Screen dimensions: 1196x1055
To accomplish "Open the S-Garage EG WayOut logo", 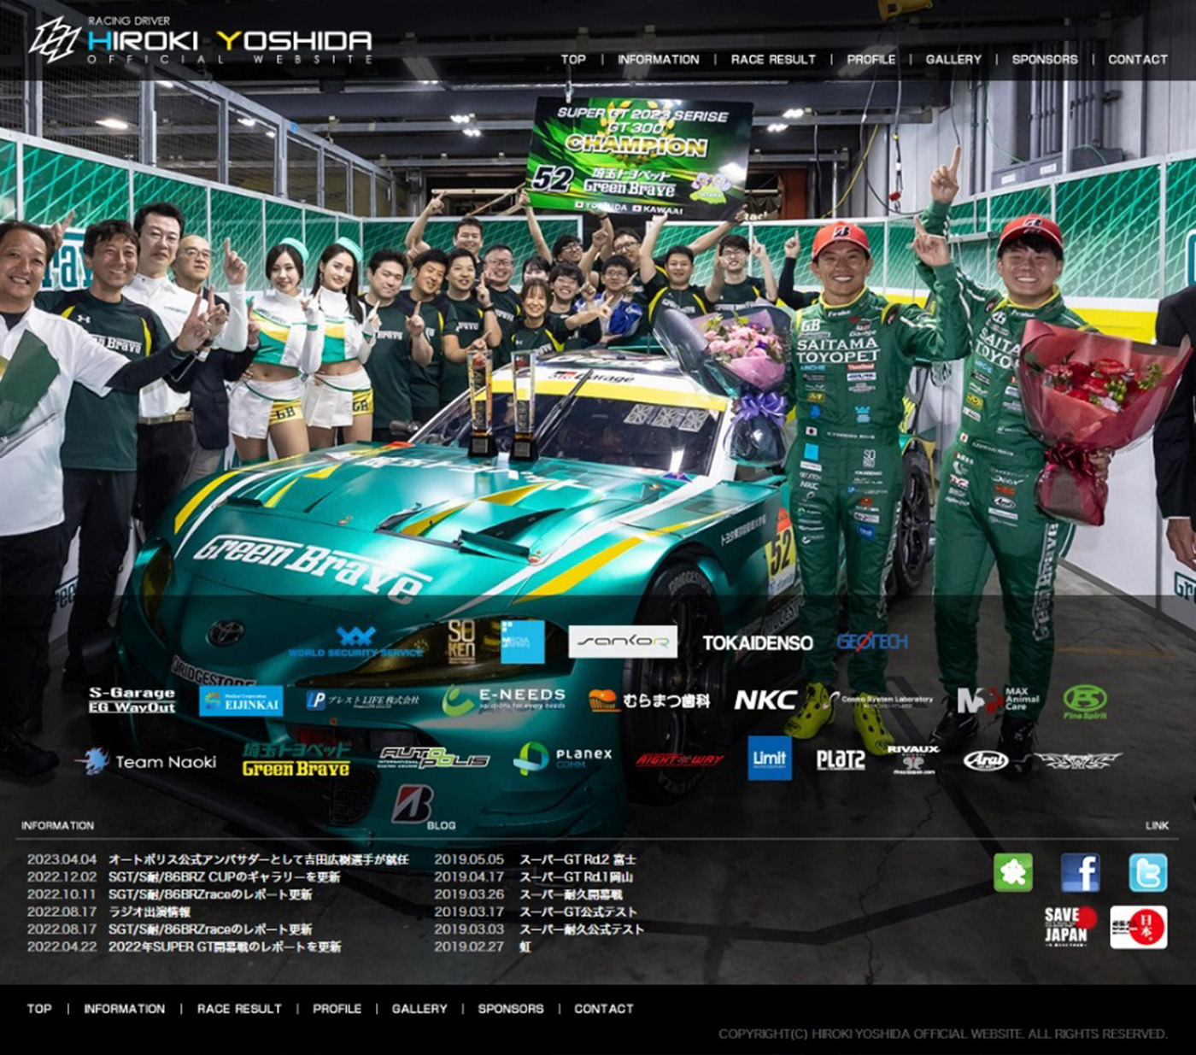I will click(x=132, y=700).
